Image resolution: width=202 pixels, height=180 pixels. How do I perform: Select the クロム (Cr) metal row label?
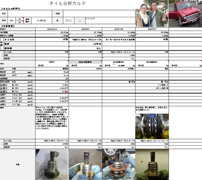click(17, 95)
